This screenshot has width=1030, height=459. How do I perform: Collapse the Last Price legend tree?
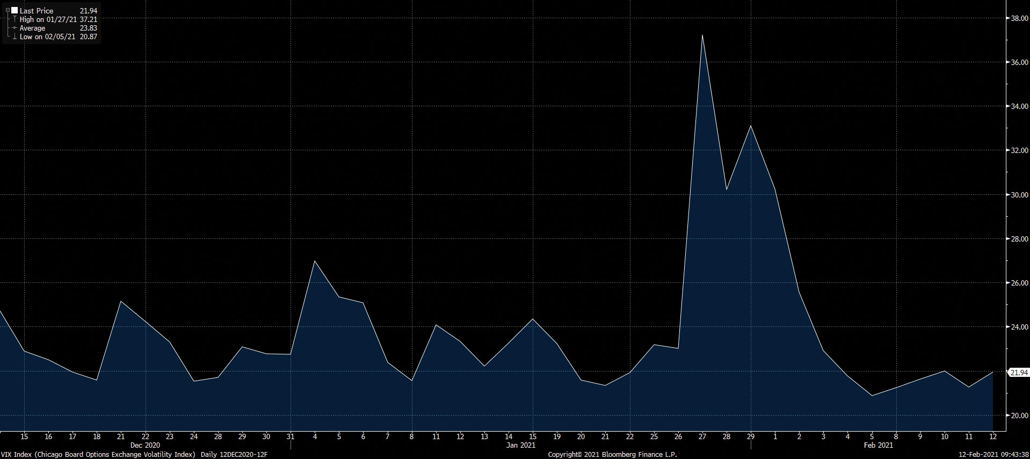point(8,10)
